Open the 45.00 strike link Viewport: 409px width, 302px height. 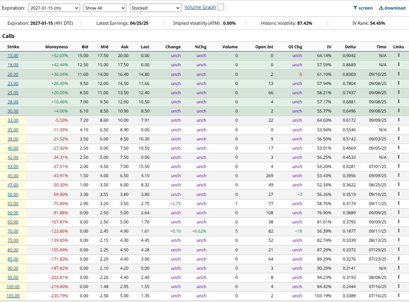tap(13, 176)
